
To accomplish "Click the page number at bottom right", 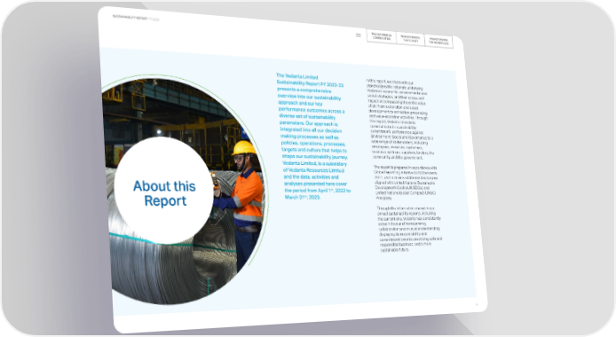I will (x=477, y=304).
